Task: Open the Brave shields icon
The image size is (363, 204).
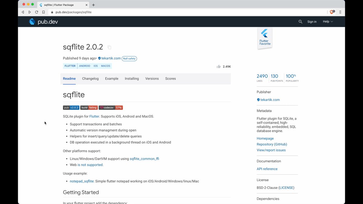Action: 332,12
